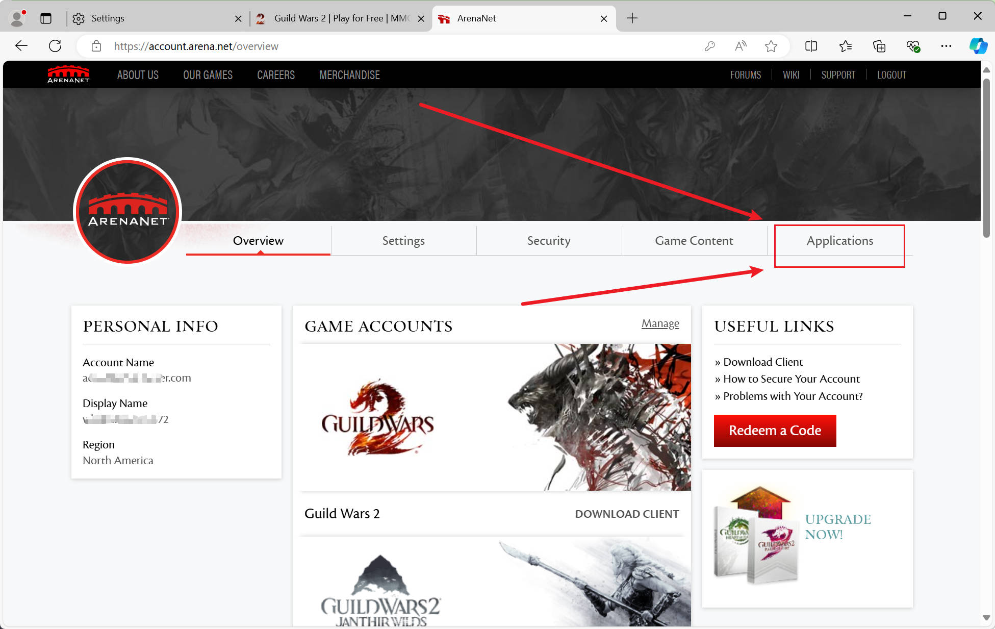Click the UPGRADE NOW! promotion

838,526
